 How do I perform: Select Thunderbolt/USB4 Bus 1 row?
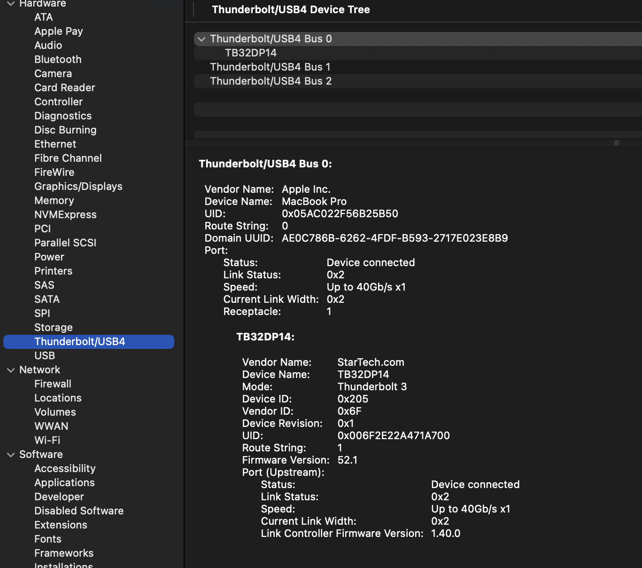click(x=418, y=67)
